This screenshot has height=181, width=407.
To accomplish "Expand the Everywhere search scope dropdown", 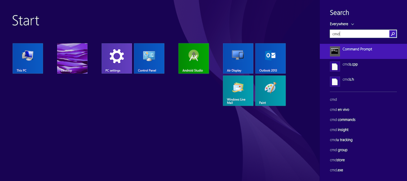I will 342,24.
